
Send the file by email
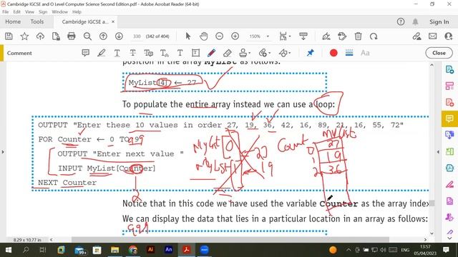pyautogui.click(x=432, y=36)
